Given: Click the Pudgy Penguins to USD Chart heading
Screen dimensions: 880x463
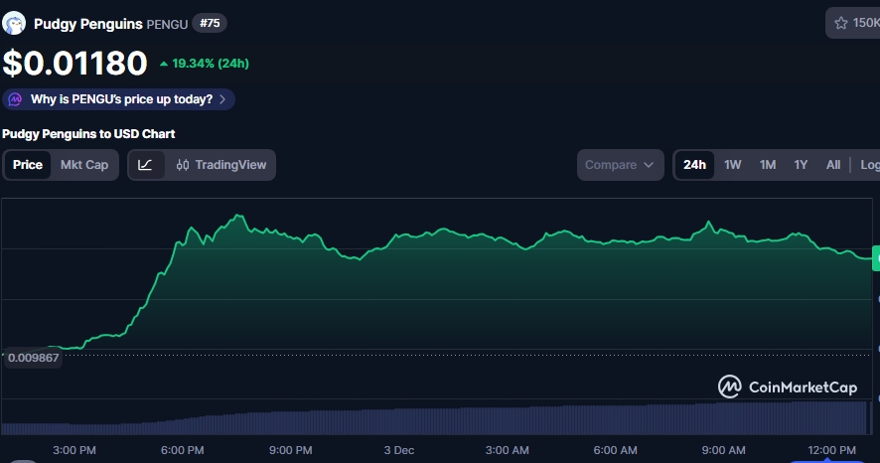Looking at the screenshot, I should 88,133.
